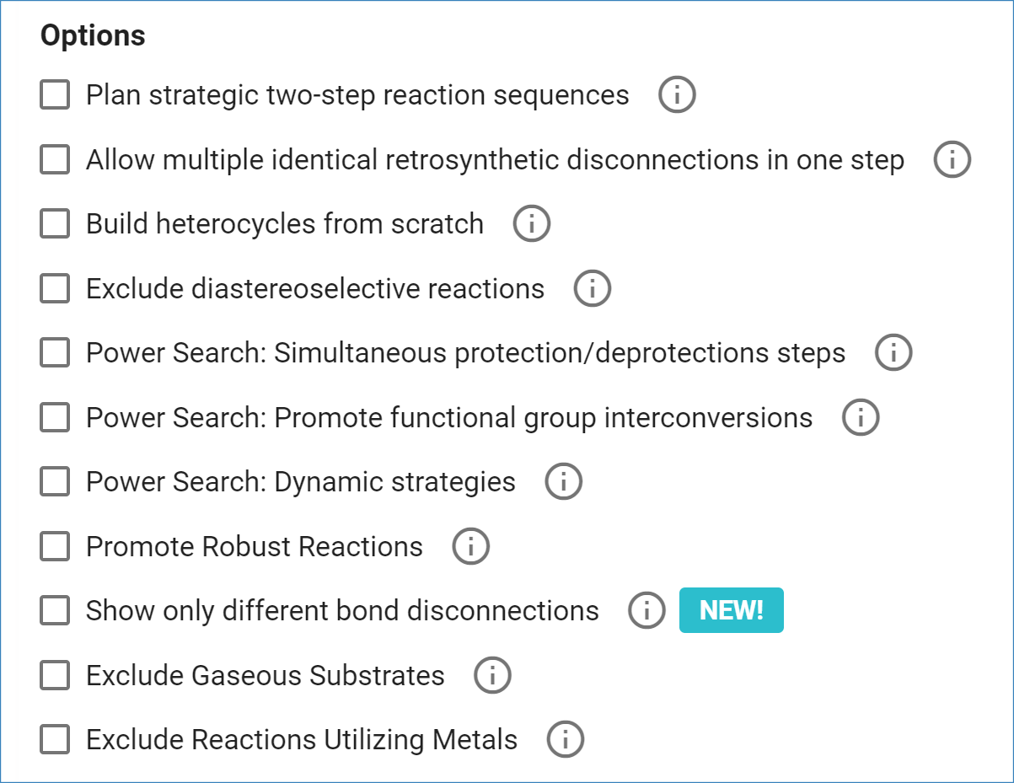This screenshot has height=783, width=1014.
Task: Tick Build heterocycles from scratch checkbox
Action: pyautogui.click(x=55, y=224)
